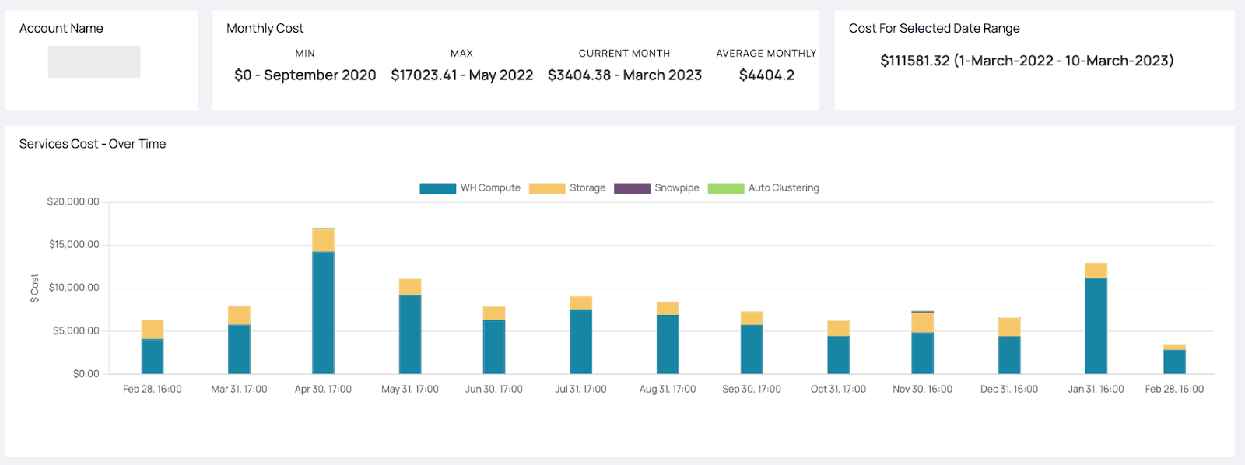
Task: Click the teal WH Compute legend swatch
Action: [x=437, y=188]
